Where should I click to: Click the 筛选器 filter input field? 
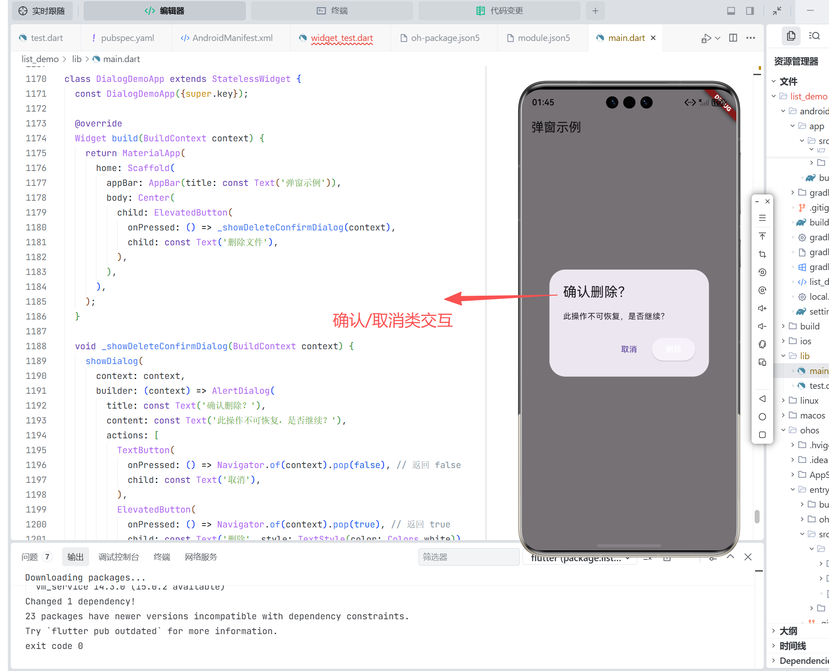469,557
